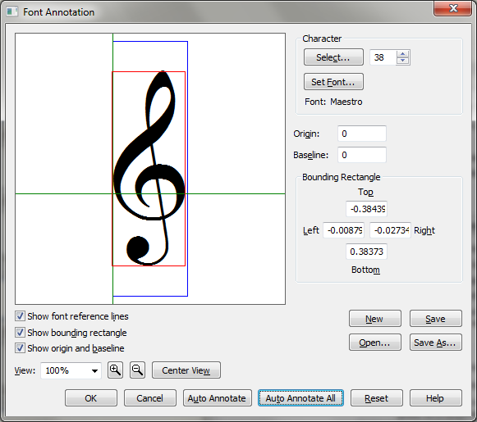
Task: Click the Bottom bounding value field
Action: coord(366,252)
